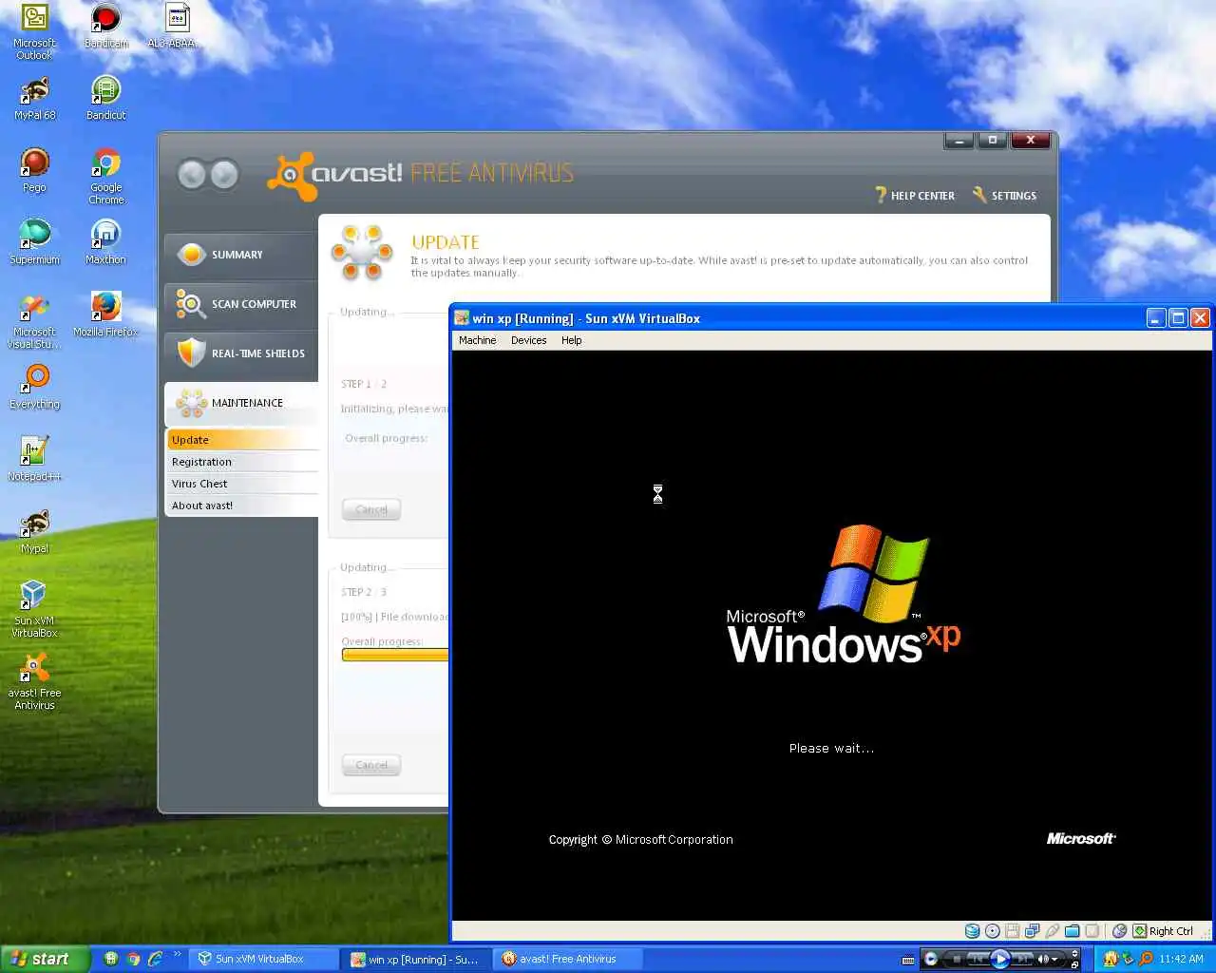Click the VirtualBox CD/DVD status icon
The height and width of the screenshot is (973, 1216).
click(x=993, y=931)
